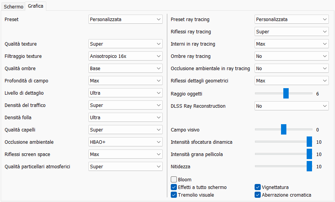Open the Preset dropdown
The height and width of the screenshot is (202, 335).
pos(125,20)
